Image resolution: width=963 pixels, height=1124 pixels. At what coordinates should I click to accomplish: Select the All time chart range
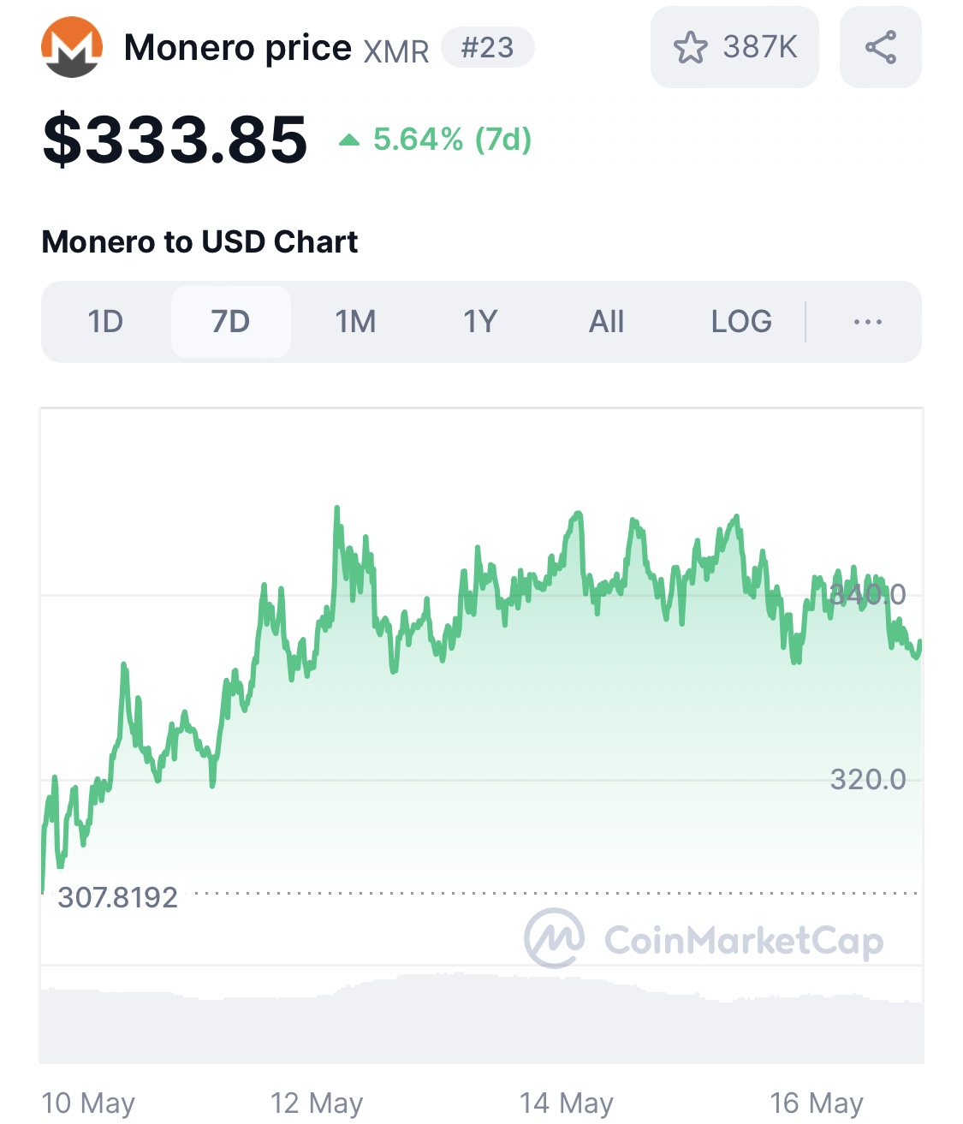(x=606, y=322)
